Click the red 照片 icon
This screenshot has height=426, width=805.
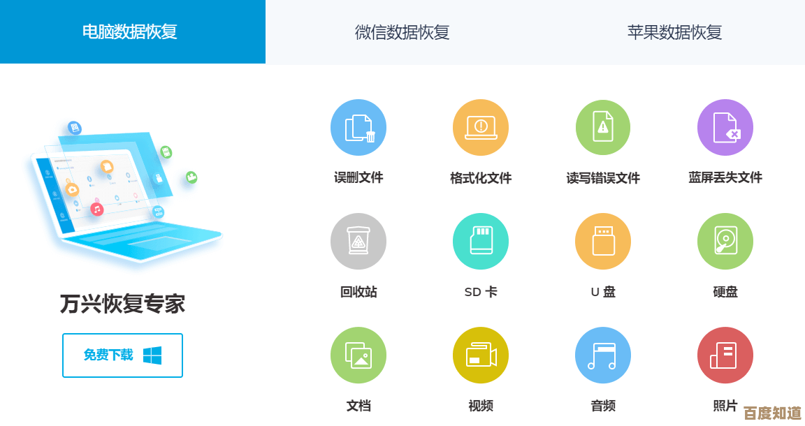click(x=725, y=355)
